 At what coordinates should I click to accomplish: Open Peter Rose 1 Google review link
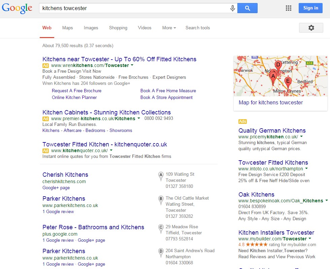58,240
